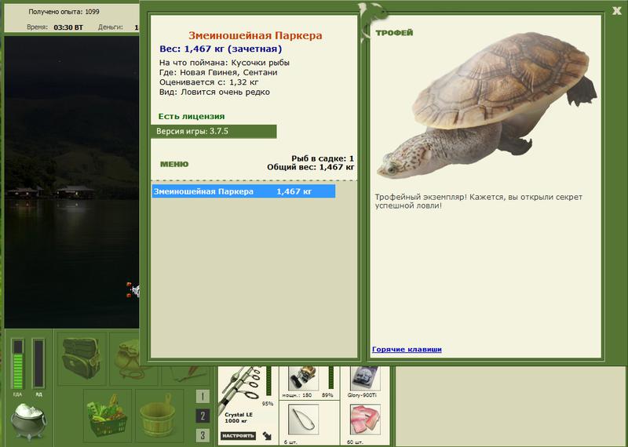Open the food basket icon

pyautogui.click(x=108, y=416)
